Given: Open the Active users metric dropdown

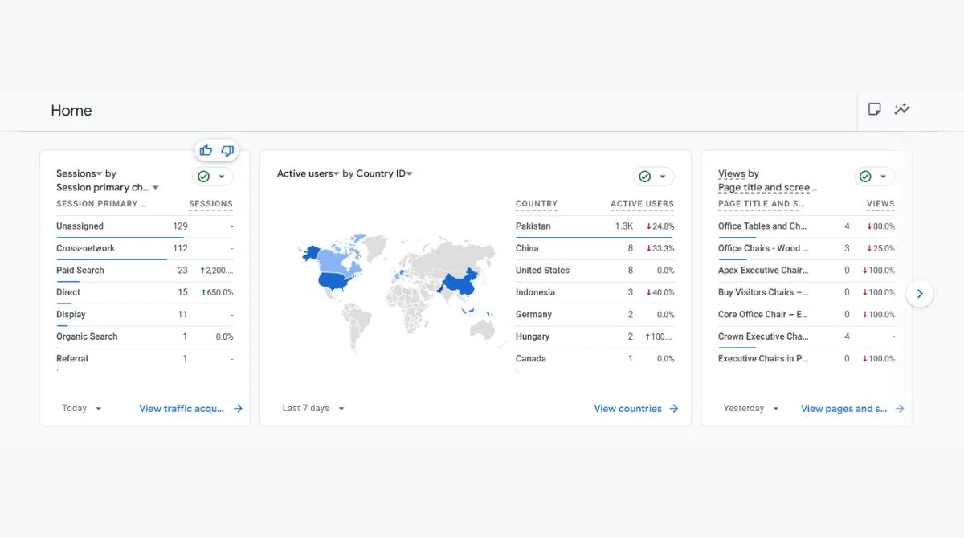Looking at the screenshot, I should click(308, 173).
